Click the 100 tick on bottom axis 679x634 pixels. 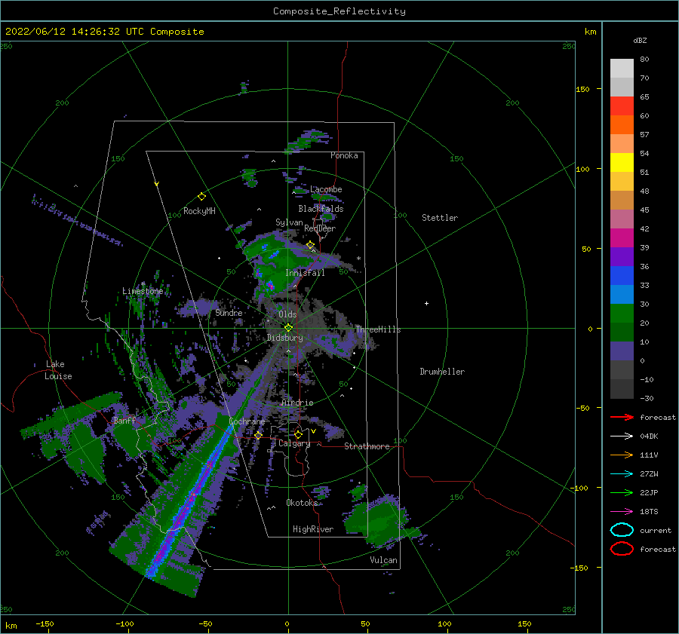pyautogui.click(x=444, y=623)
